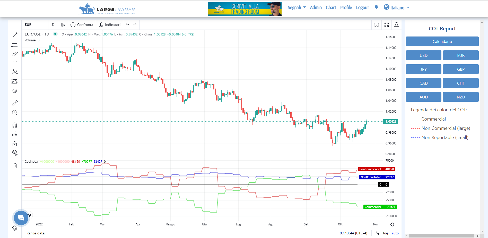Image resolution: width=488 pixels, height=238 pixels.
Task: Click Confronta to compare symbols
Action: coord(82,25)
